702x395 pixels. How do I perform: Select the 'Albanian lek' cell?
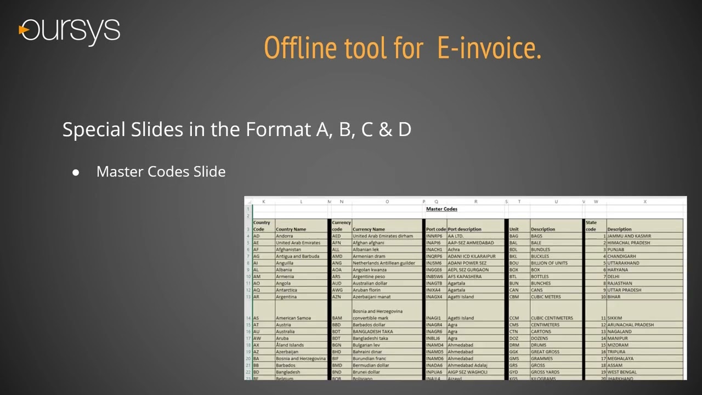coord(387,250)
